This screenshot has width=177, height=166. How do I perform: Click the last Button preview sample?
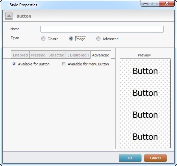coord(145,137)
